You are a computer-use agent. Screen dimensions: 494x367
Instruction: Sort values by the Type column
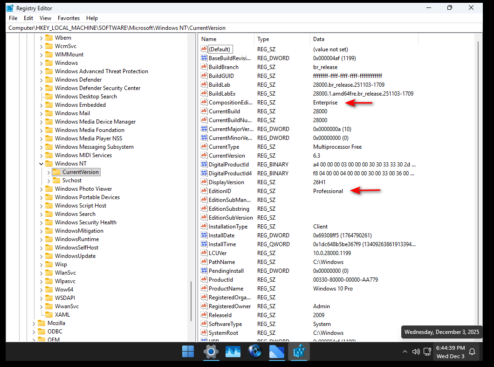coord(282,39)
